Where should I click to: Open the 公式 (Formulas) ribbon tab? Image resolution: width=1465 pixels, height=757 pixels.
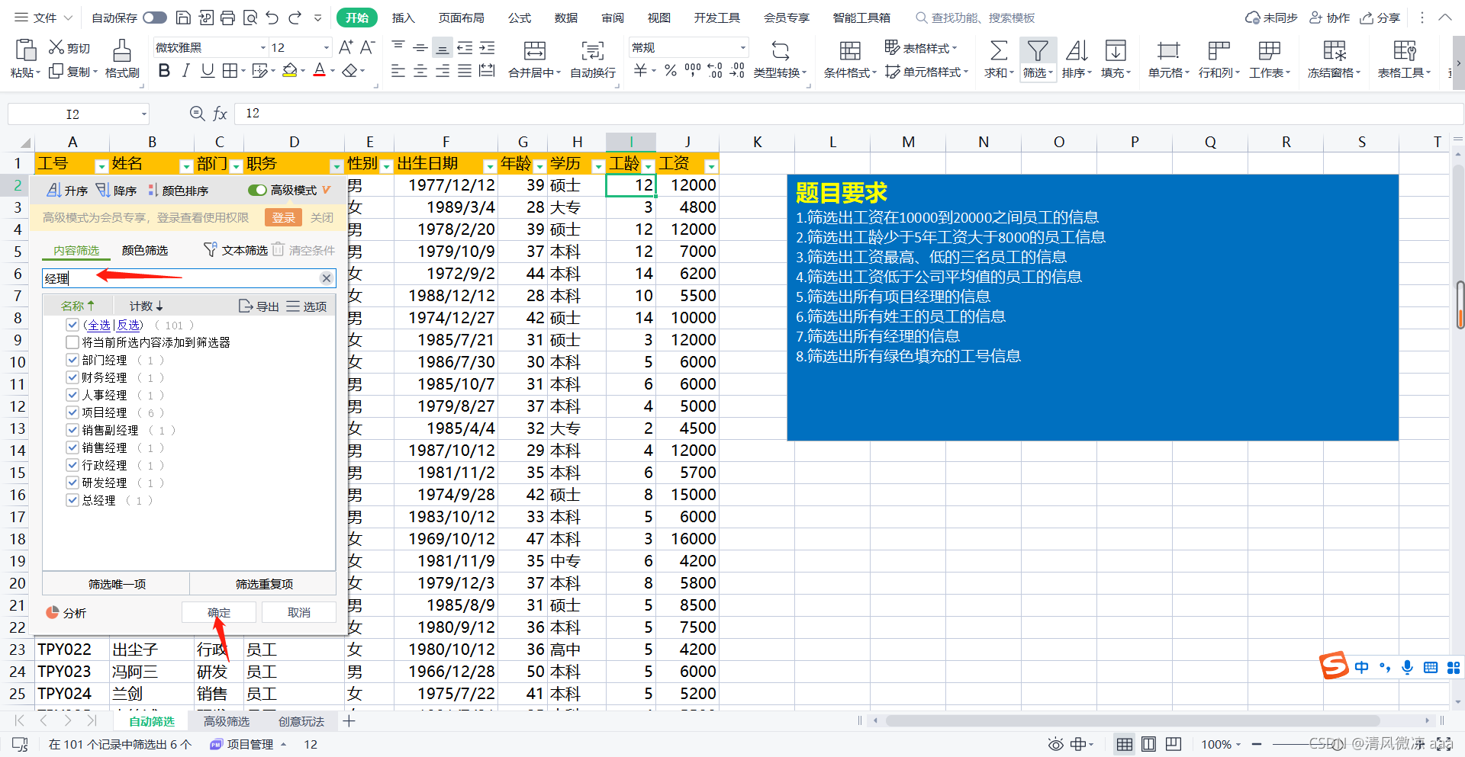520,18
